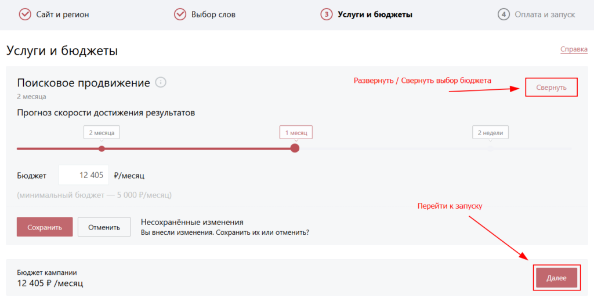Select the 2 месяца forecast label
The height and width of the screenshot is (302, 594).
[102, 133]
